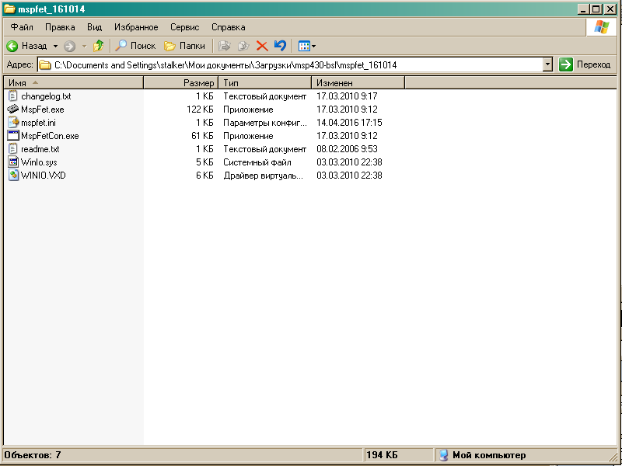Open the Назад history dropdown arrow
The width and height of the screenshot is (622, 466).
click(55, 46)
